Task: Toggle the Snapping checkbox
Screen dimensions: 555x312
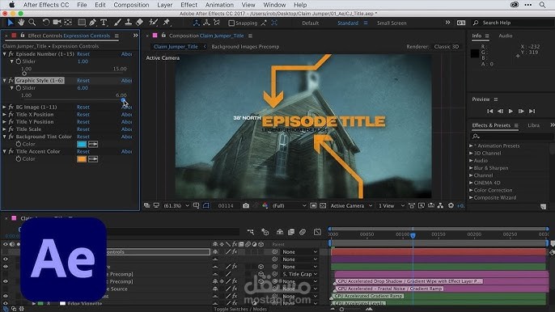Action: click(x=231, y=23)
